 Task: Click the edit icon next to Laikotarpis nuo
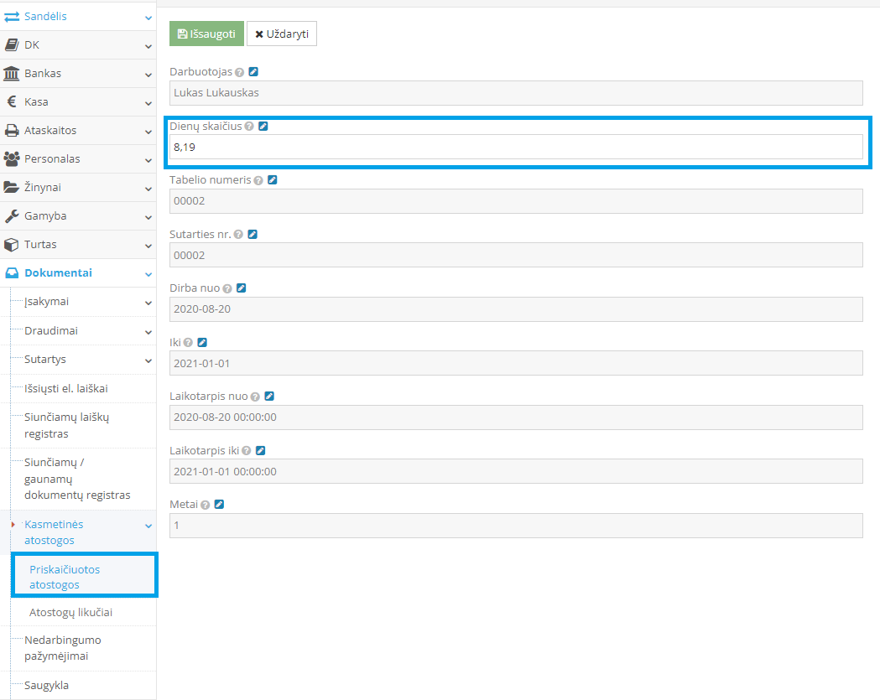269,397
